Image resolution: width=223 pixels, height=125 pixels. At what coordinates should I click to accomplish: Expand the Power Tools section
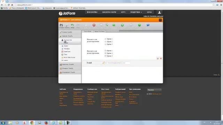point(70,68)
